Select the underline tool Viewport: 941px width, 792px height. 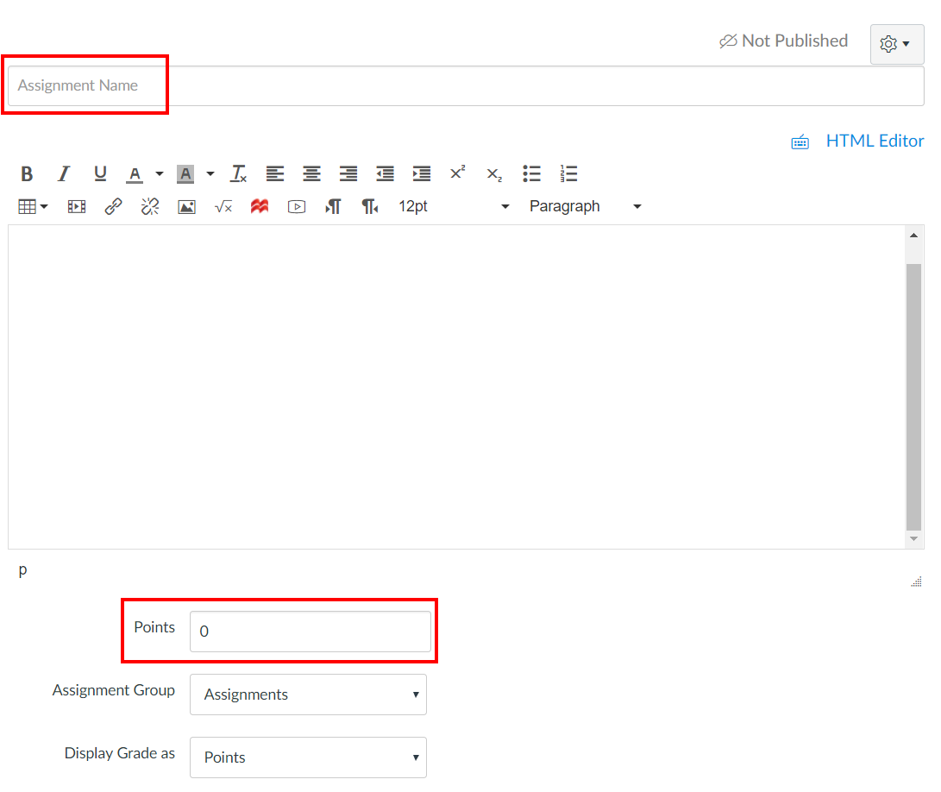tap(100, 173)
